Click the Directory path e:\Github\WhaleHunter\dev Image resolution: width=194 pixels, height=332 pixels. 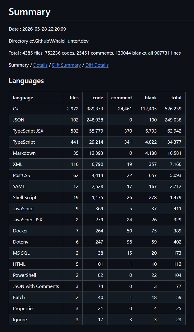pyautogui.click(x=49, y=41)
